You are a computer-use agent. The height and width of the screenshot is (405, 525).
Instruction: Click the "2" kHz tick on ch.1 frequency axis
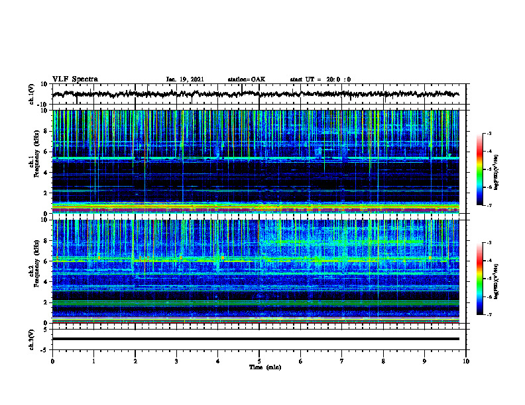point(46,193)
